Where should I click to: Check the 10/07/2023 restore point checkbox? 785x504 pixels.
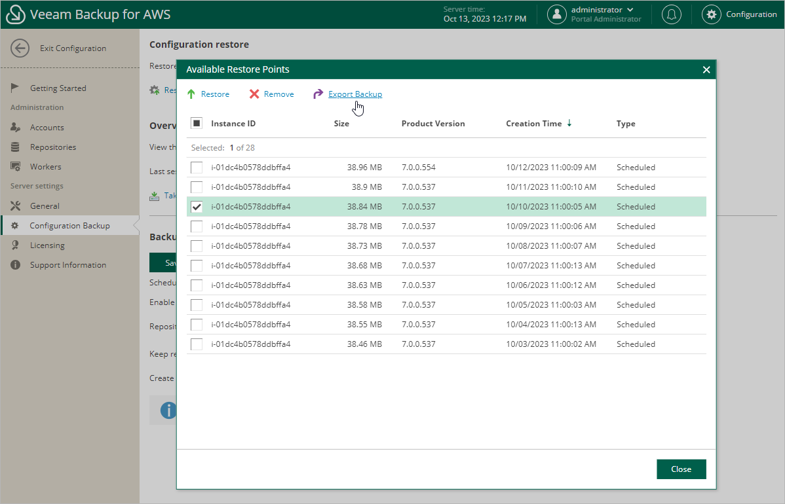[197, 266]
